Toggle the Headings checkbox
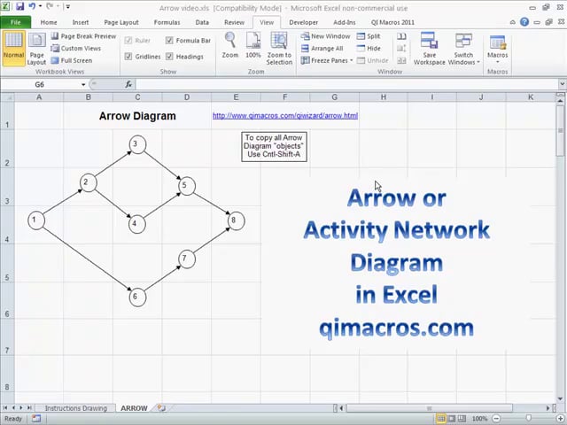 [169, 57]
